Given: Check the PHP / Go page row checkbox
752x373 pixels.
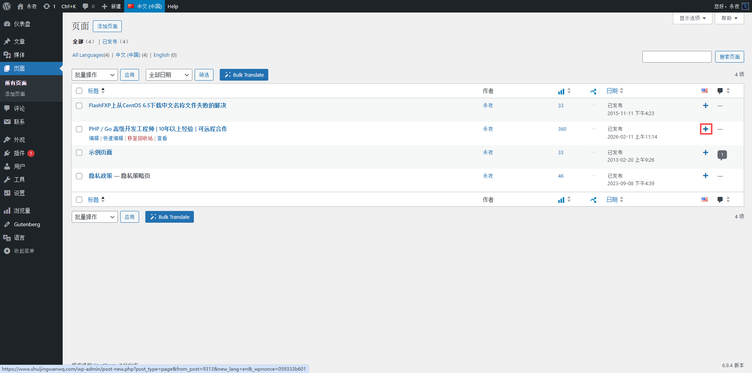Looking at the screenshot, I should click(x=79, y=129).
